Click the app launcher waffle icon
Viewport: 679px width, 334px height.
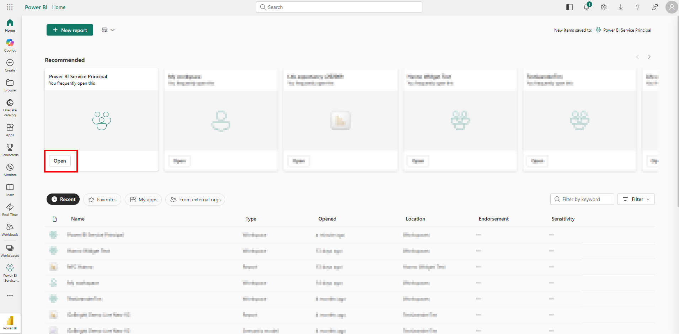10,7
